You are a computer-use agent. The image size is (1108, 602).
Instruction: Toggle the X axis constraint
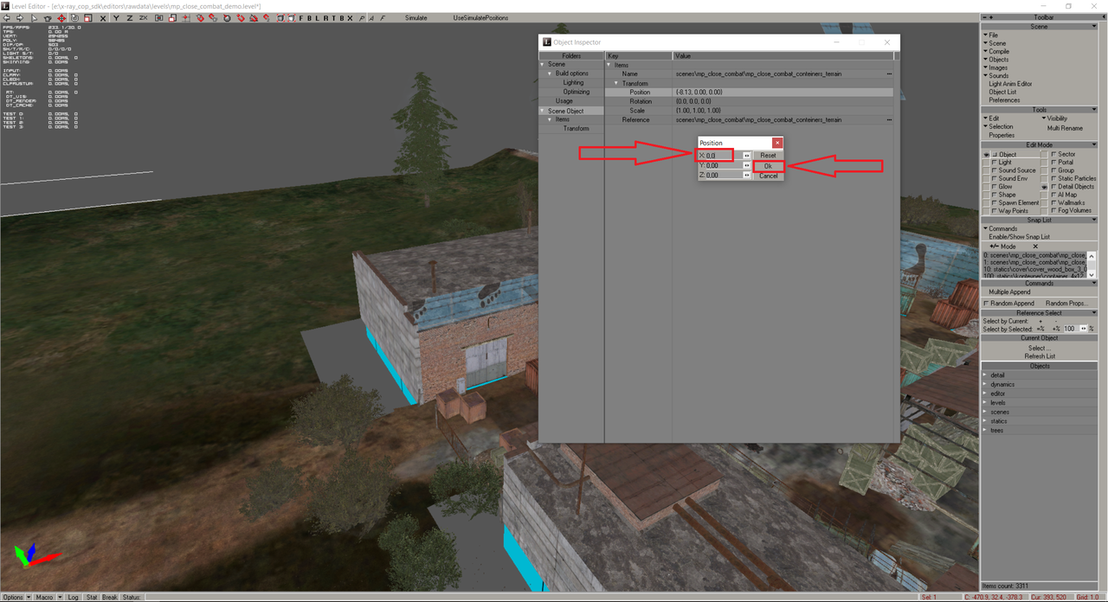coord(103,18)
